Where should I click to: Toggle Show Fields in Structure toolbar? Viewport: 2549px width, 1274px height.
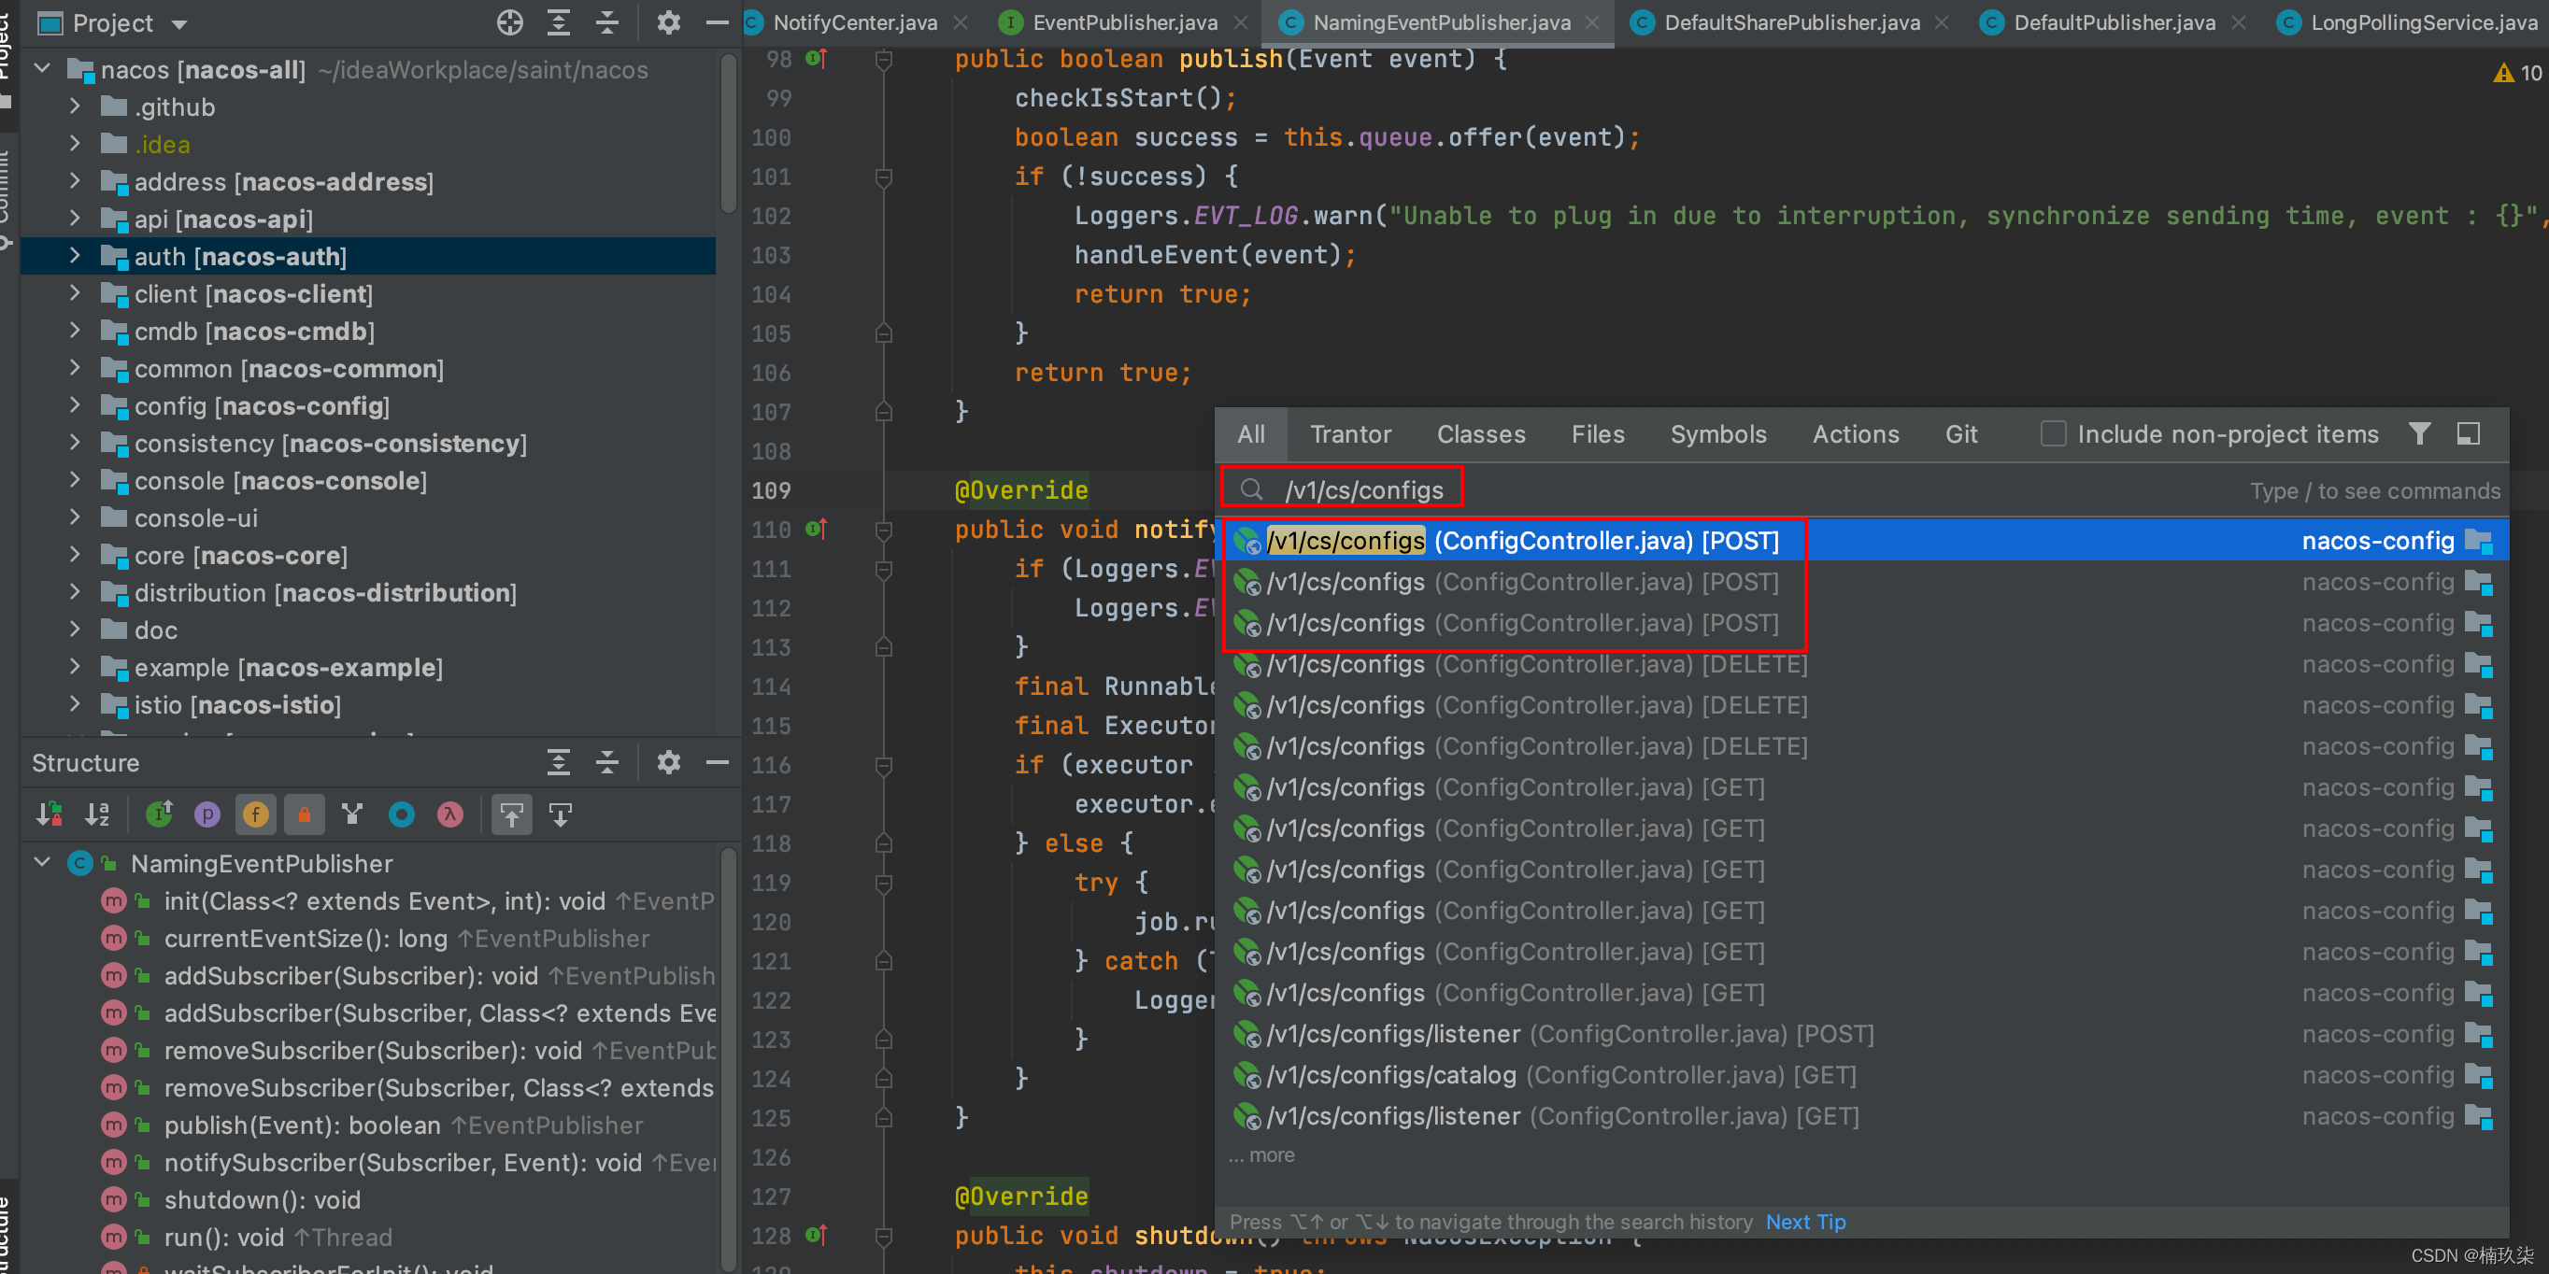coord(255,814)
